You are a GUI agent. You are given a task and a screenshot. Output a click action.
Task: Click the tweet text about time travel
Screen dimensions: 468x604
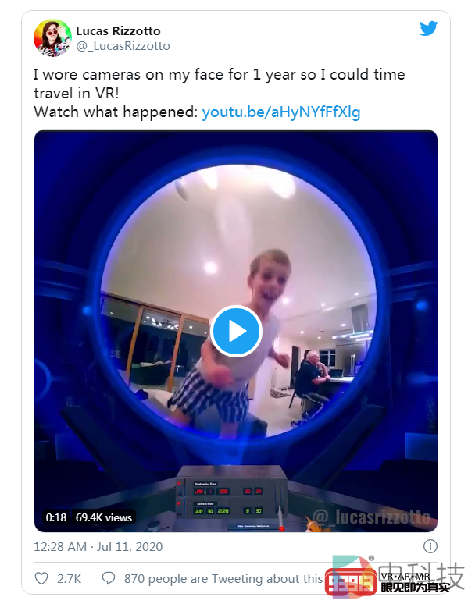pos(219,83)
